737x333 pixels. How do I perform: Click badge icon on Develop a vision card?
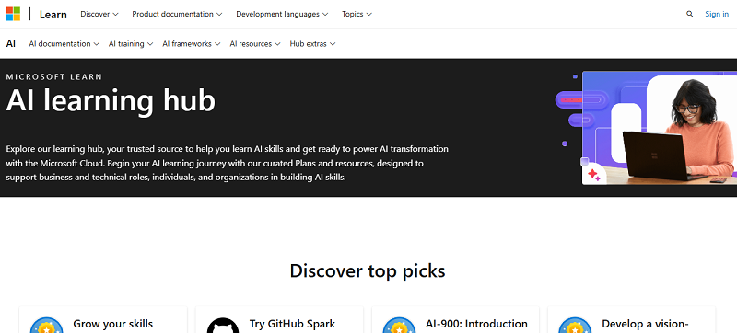[575, 326]
